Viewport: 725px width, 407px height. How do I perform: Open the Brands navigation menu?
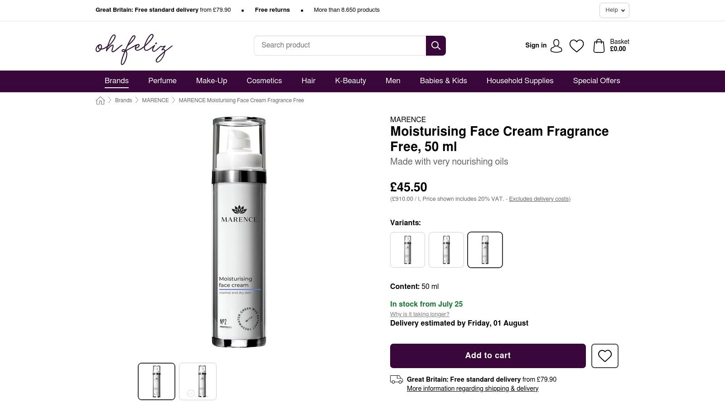pos(116,81)
